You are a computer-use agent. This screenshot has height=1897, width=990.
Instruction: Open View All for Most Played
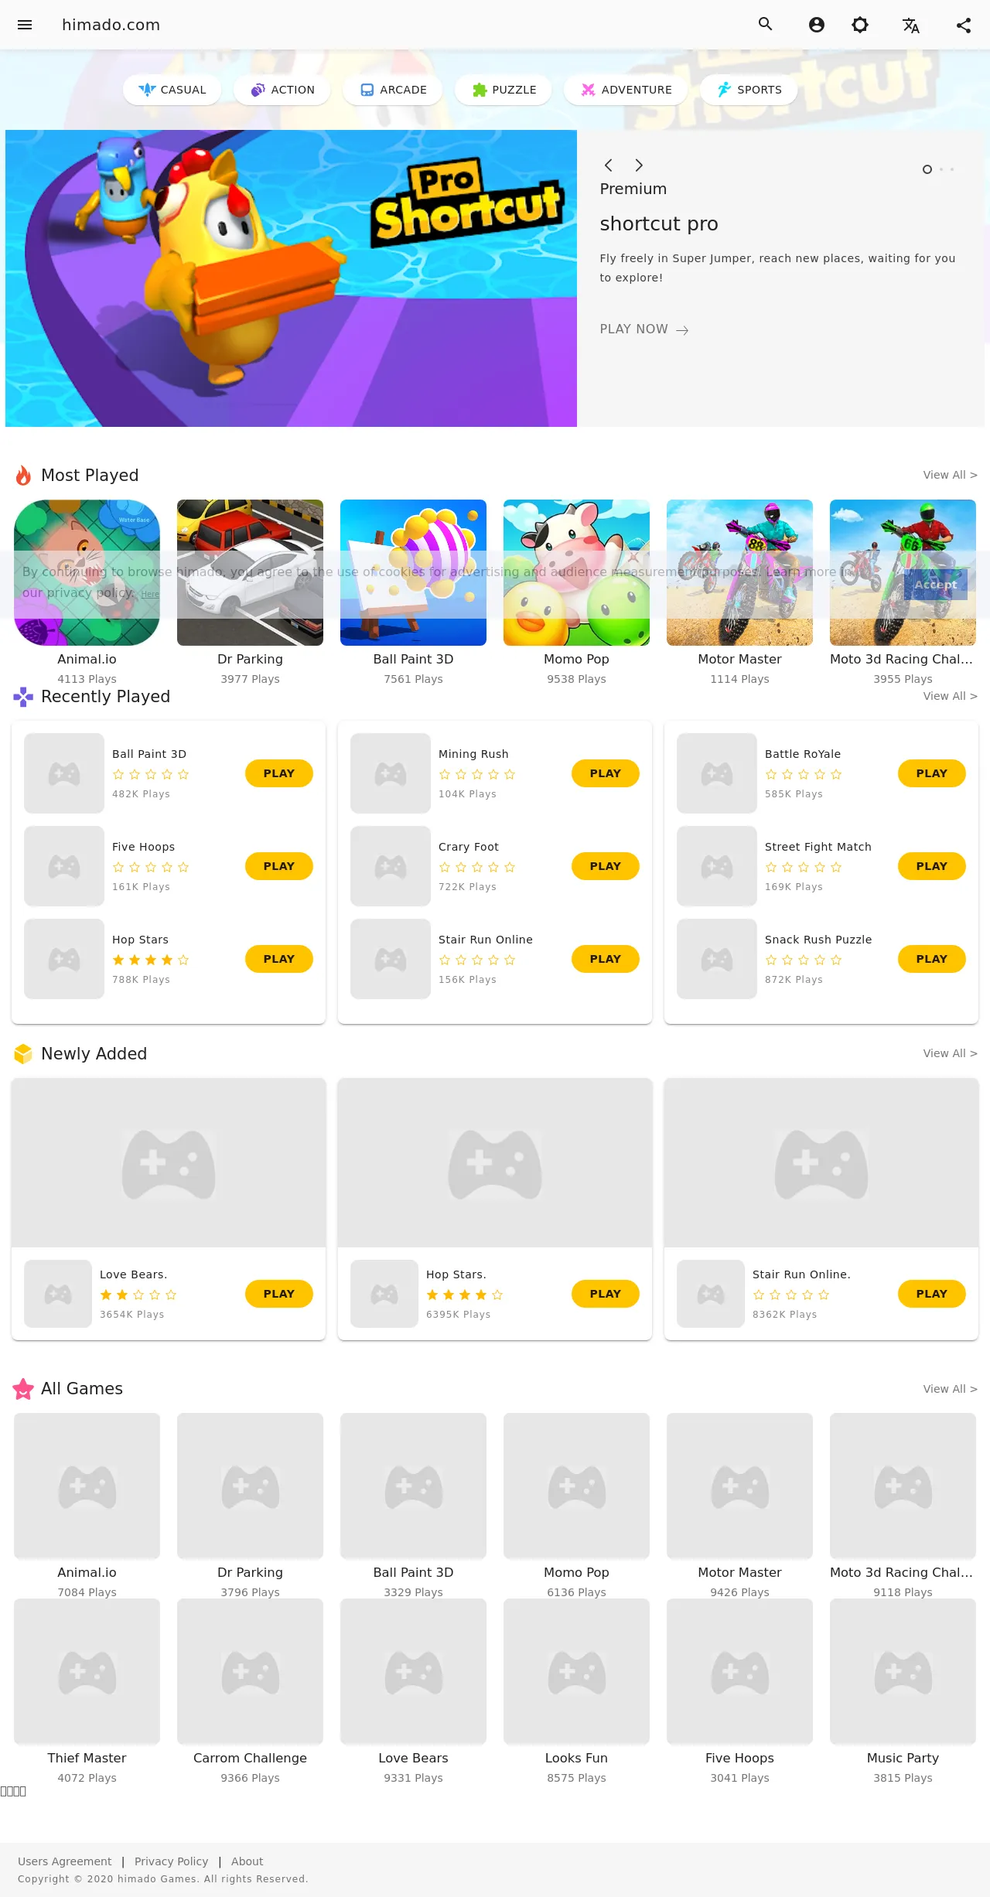pos(951,475)
